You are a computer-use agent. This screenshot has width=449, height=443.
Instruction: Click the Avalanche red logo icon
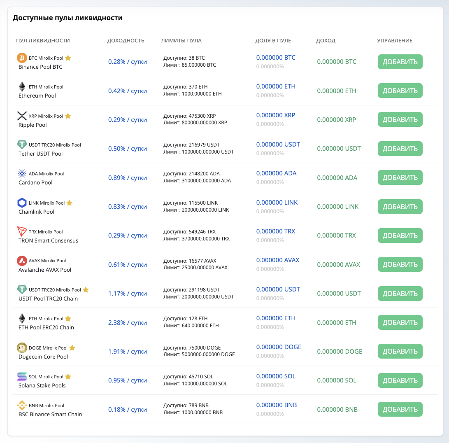click(x=22, y=261)
